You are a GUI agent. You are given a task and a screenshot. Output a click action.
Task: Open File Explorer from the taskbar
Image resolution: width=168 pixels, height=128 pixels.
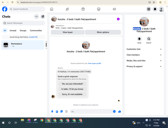point(23,120)
